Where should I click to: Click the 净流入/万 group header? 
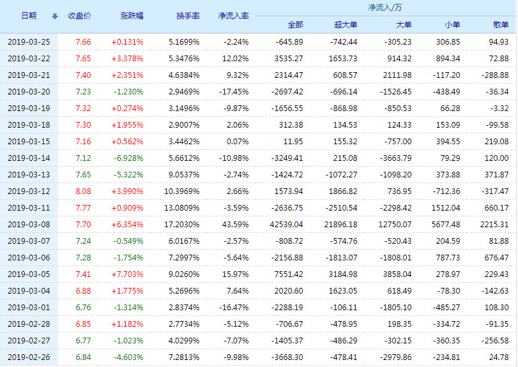point(385,8)
